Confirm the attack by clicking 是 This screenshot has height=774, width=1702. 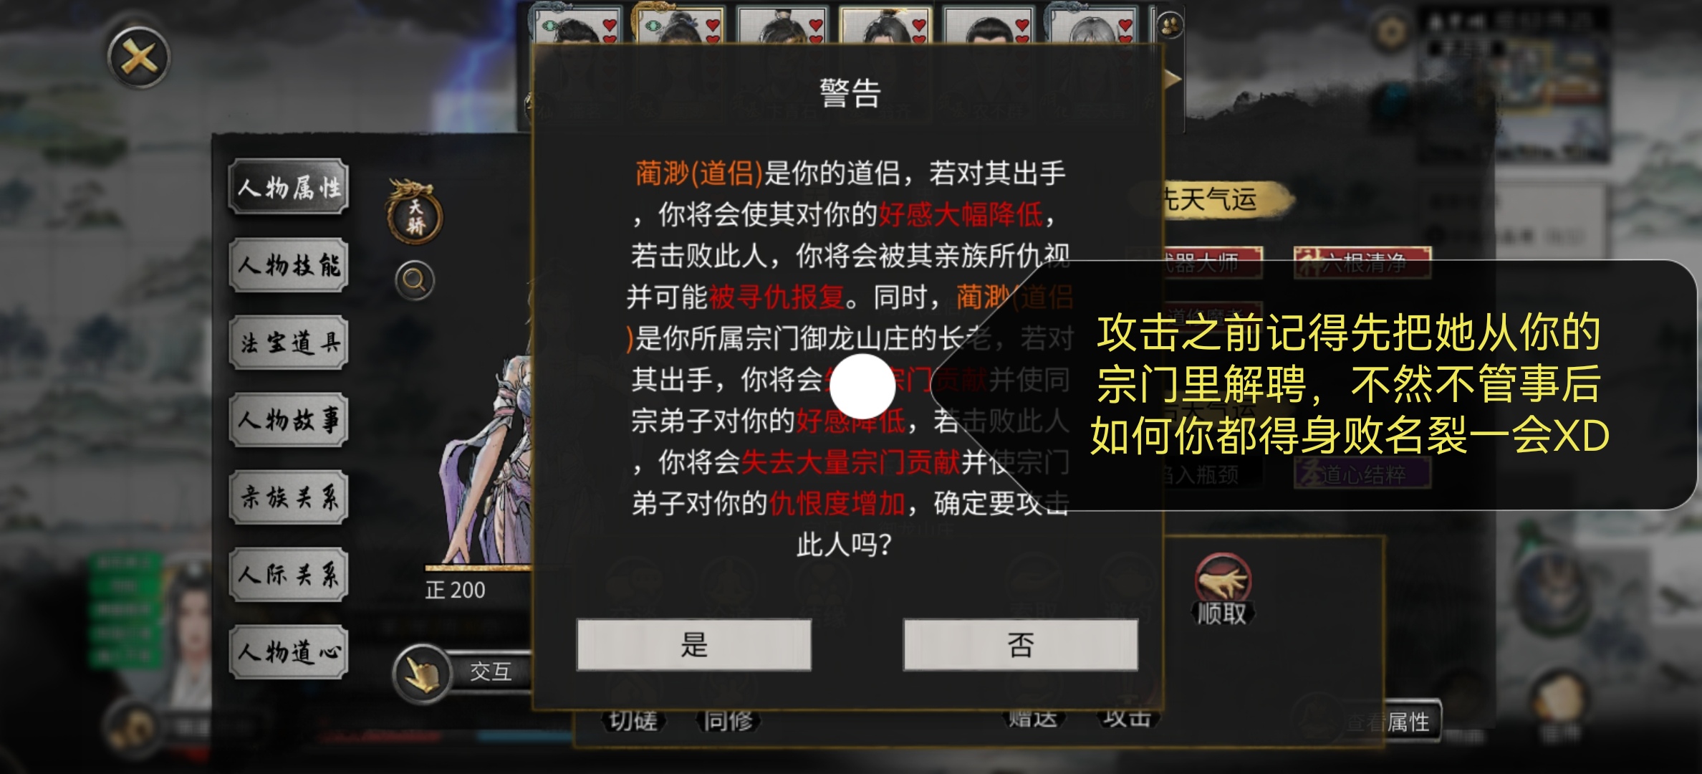693,645
